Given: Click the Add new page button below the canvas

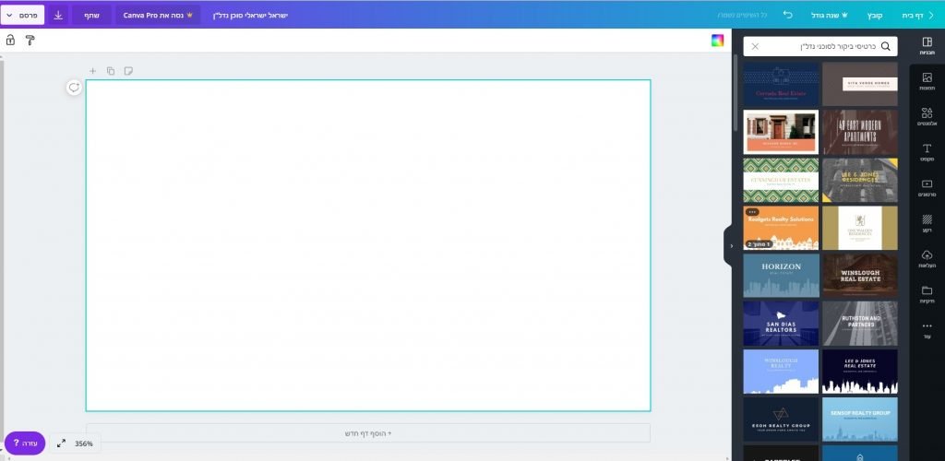Looking at the screenshot, I should pos(367,432).
